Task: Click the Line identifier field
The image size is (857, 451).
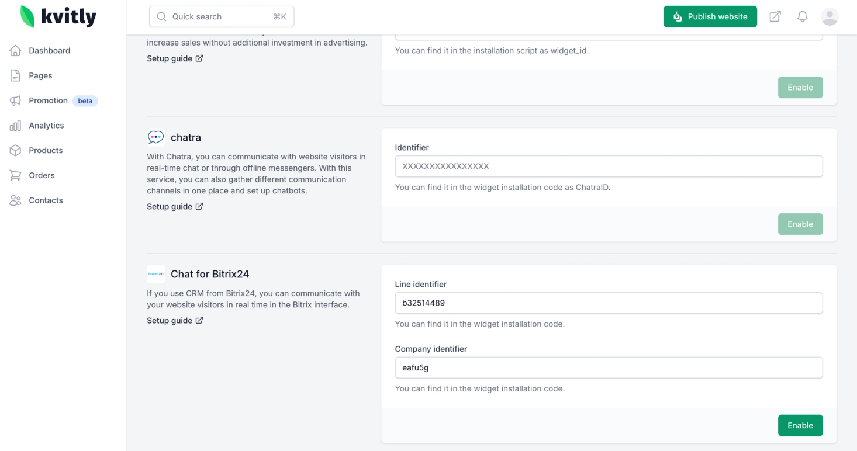Action: pyautogui.click(x=609, y=303)
